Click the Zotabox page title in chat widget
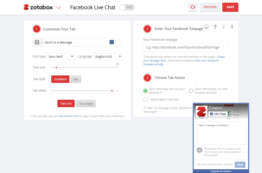Viewport: 262px width, 173px height. (215, 108)
